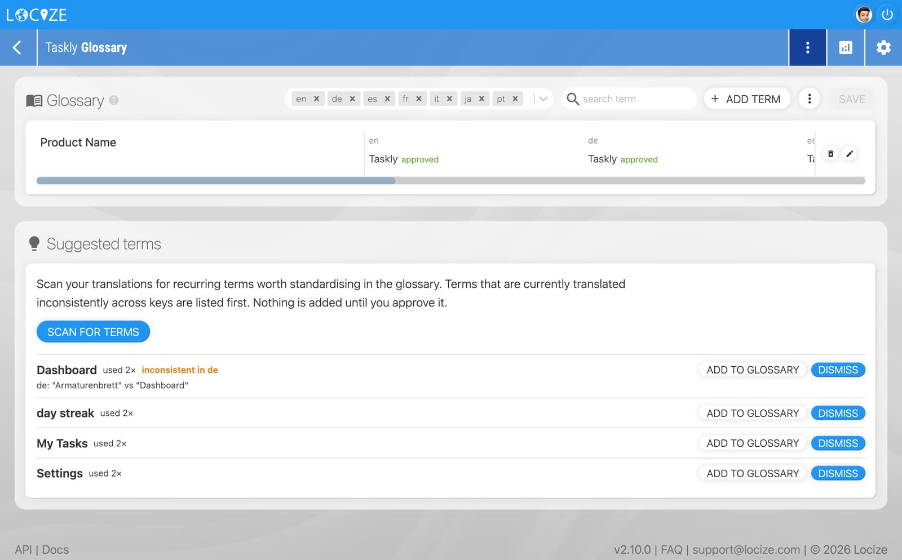
Task: Open the user avatar profile
Action: click(x=864, y=15)
